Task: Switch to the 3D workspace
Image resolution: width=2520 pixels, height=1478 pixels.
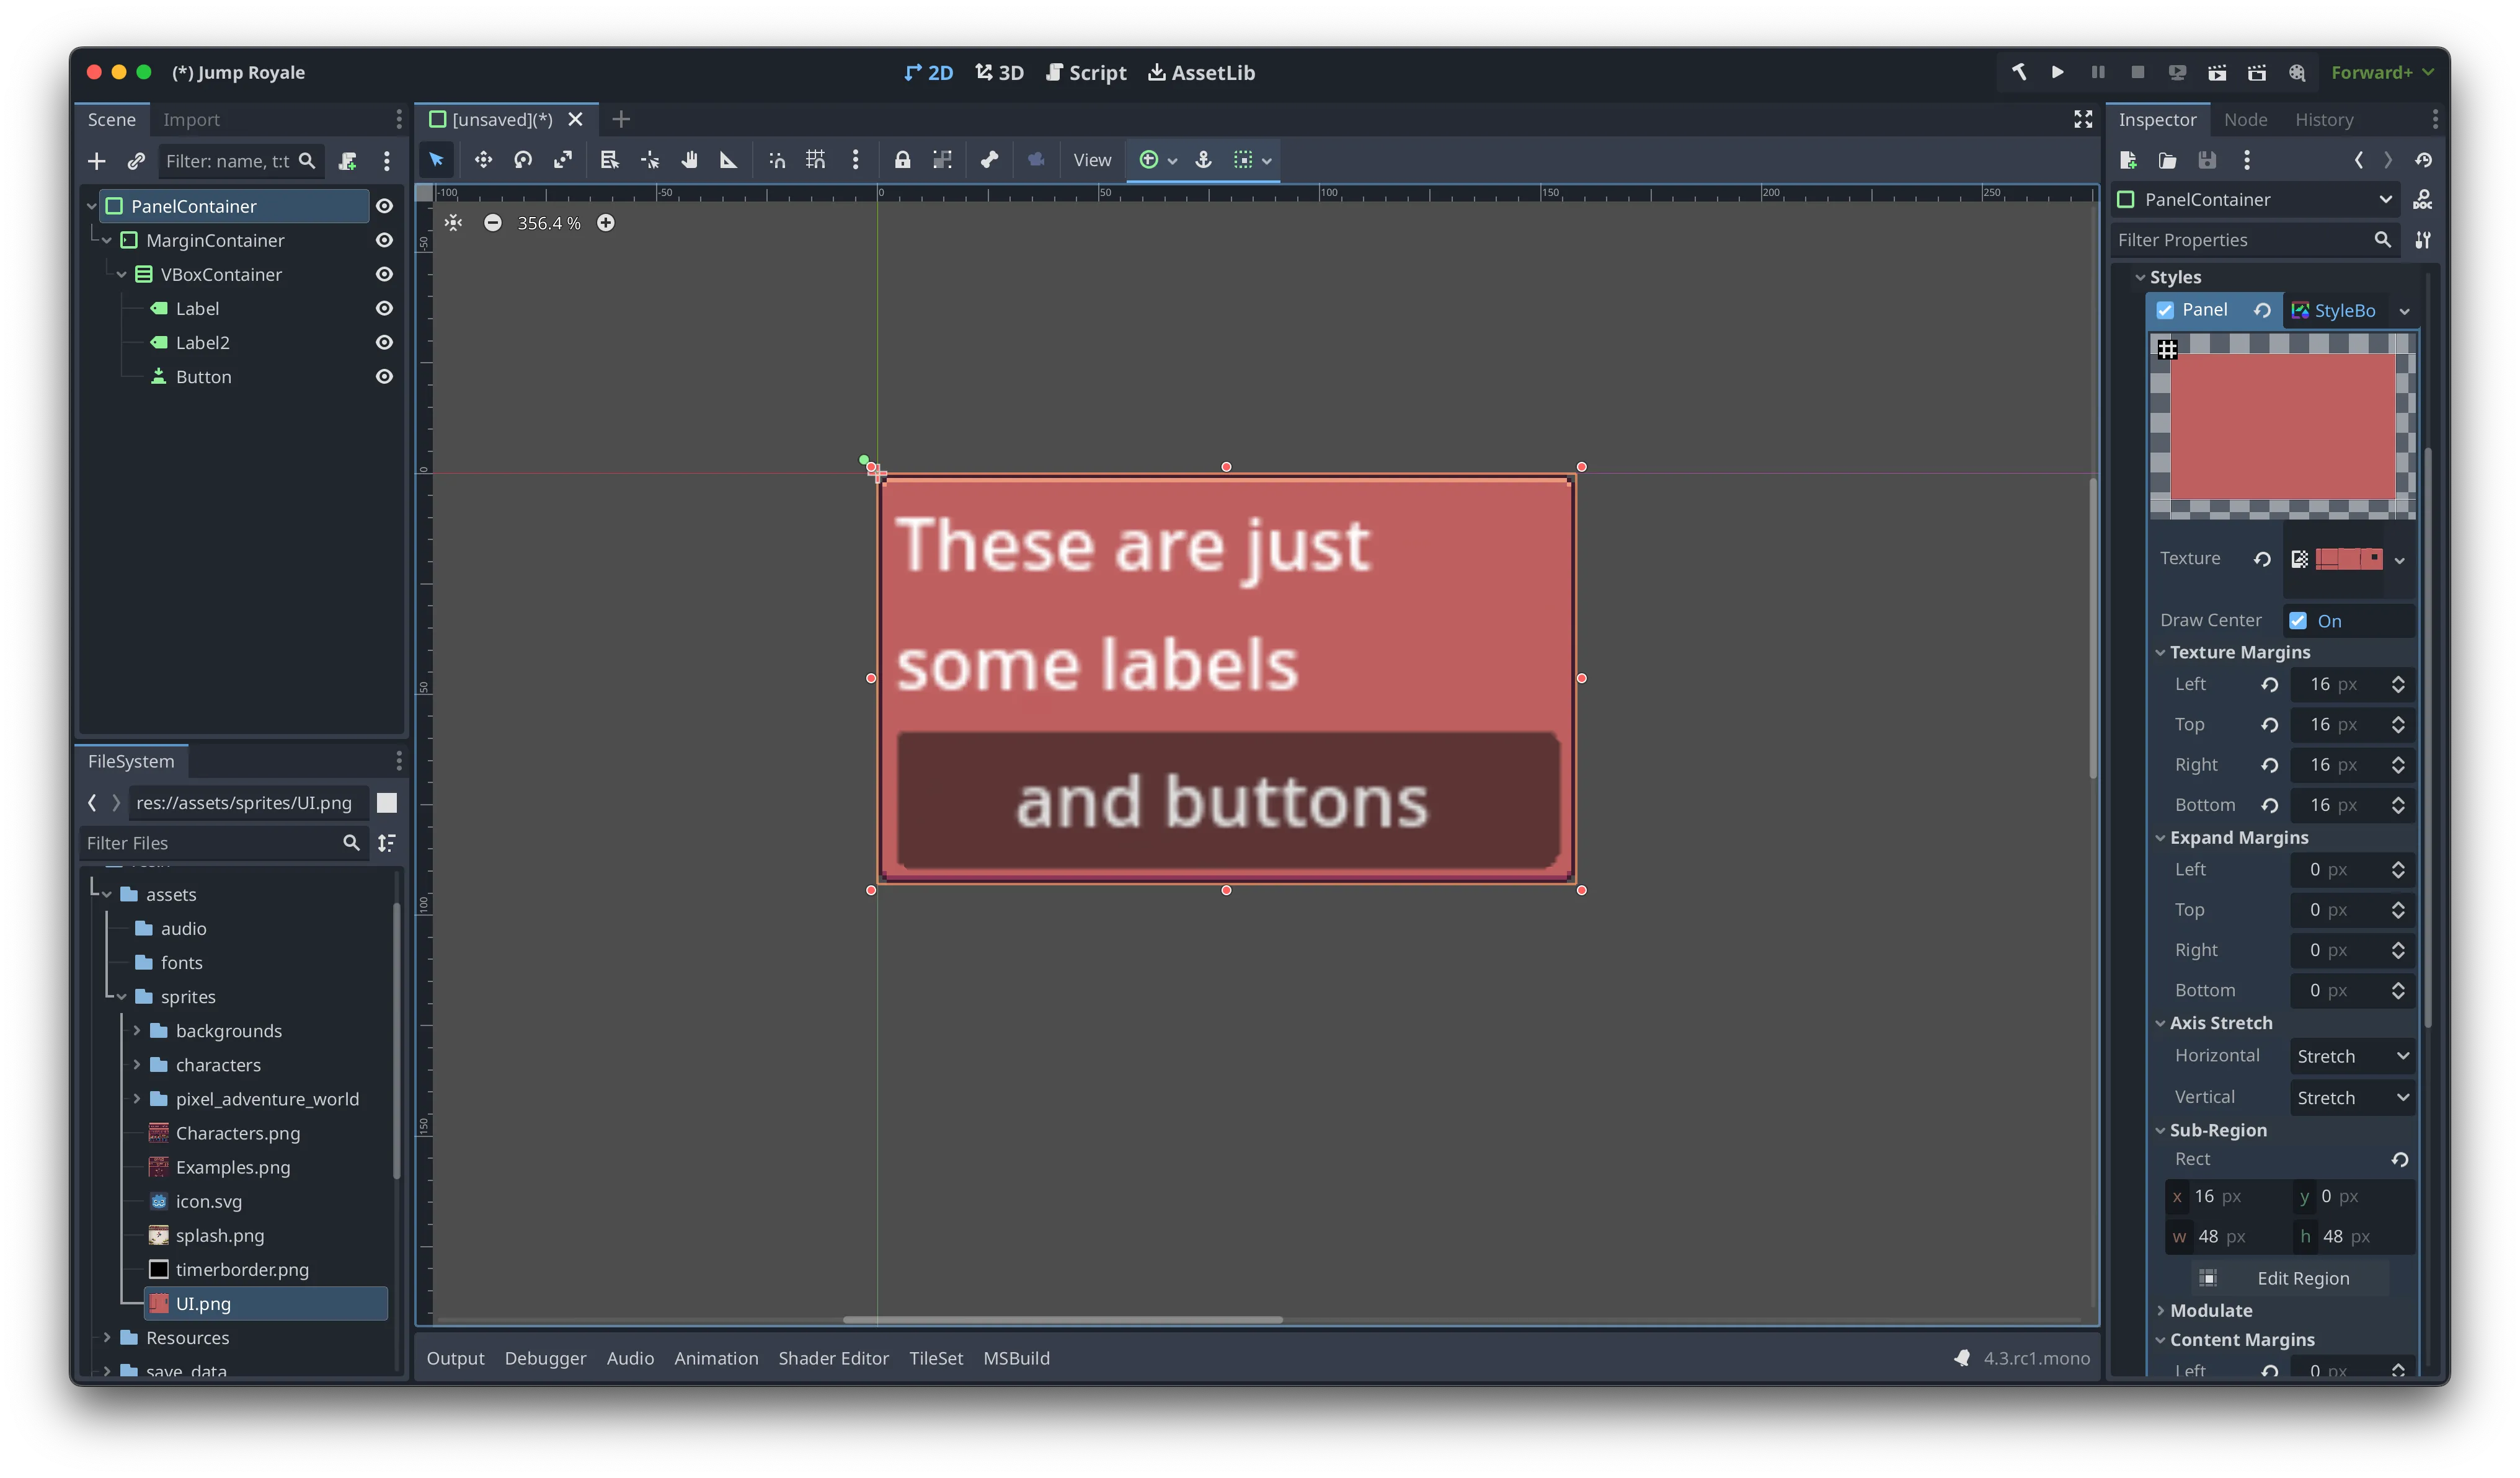Action: (999, 73)
